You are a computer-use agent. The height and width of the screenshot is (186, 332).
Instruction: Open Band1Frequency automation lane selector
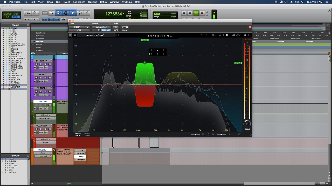[46, 118]
